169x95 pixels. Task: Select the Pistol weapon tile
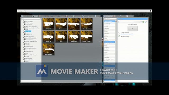click(x=61, y=37)
